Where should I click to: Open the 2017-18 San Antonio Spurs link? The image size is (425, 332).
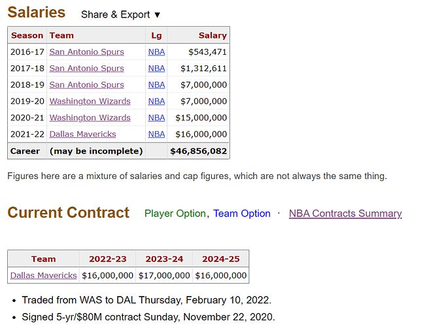(87, 69)
